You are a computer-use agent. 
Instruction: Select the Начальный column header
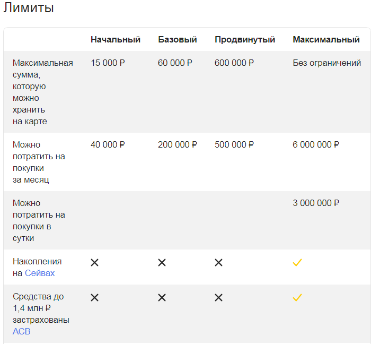[115, 39]
